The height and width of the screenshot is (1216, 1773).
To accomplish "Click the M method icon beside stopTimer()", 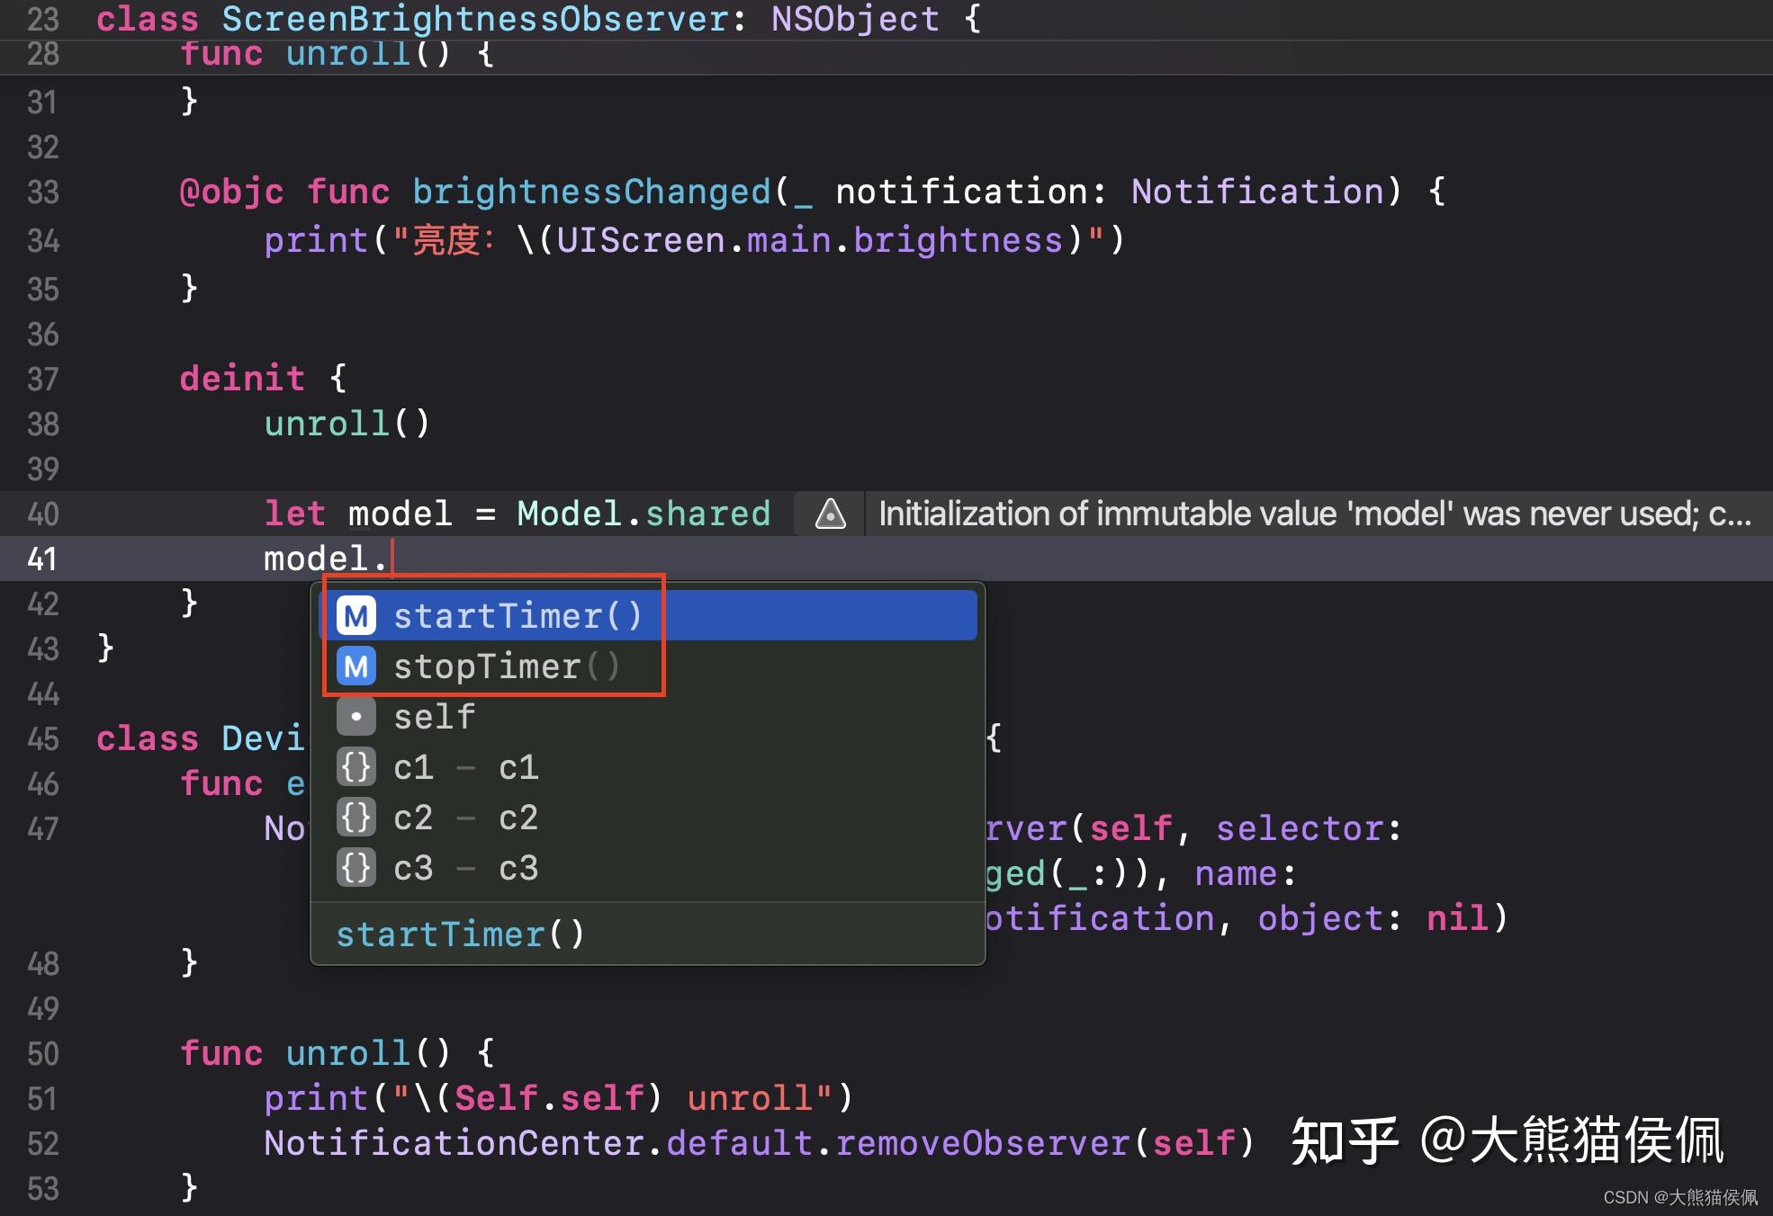I will click(356, 666).
